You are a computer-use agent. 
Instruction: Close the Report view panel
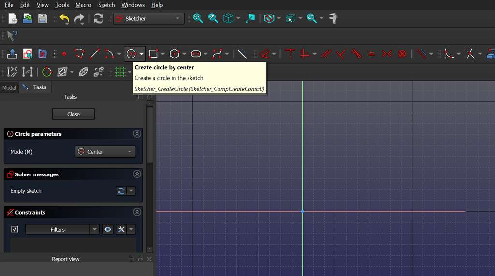pyautogui.click(x=149, y=259)
